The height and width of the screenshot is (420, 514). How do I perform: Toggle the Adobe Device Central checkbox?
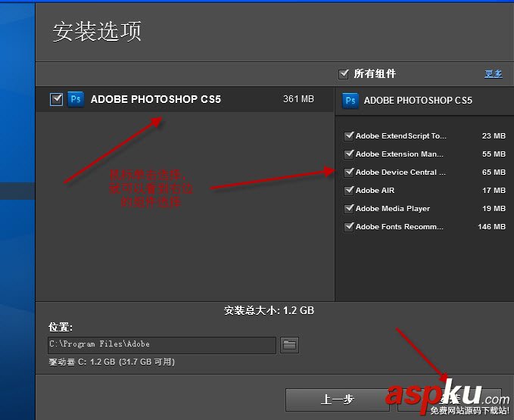(349, 172)
